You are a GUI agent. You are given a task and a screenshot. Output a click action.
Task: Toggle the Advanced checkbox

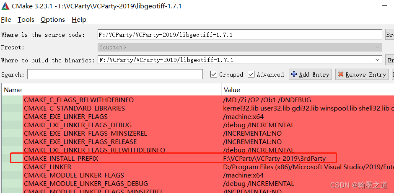(x=251, y=74)
